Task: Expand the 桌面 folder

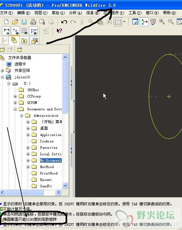Action: [x=28, y=129]
